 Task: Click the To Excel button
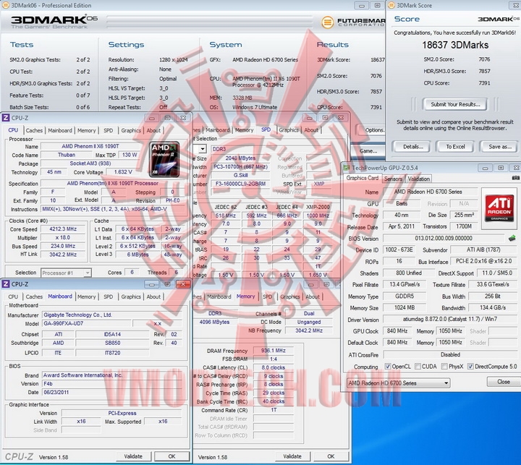pos(455,147)
